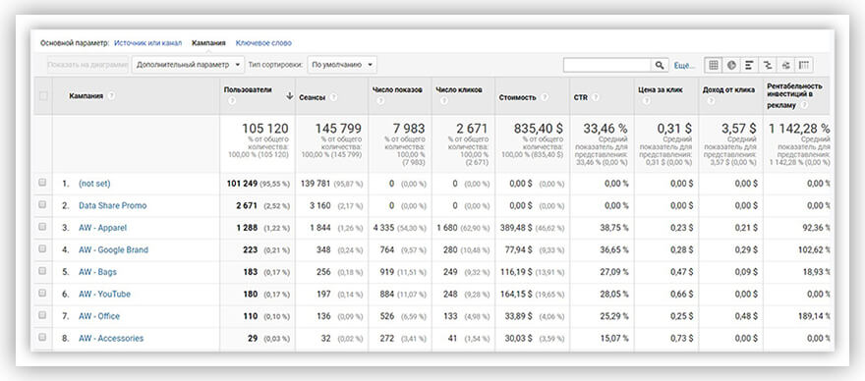Switch to pie chart percentage view

(731, 65)
